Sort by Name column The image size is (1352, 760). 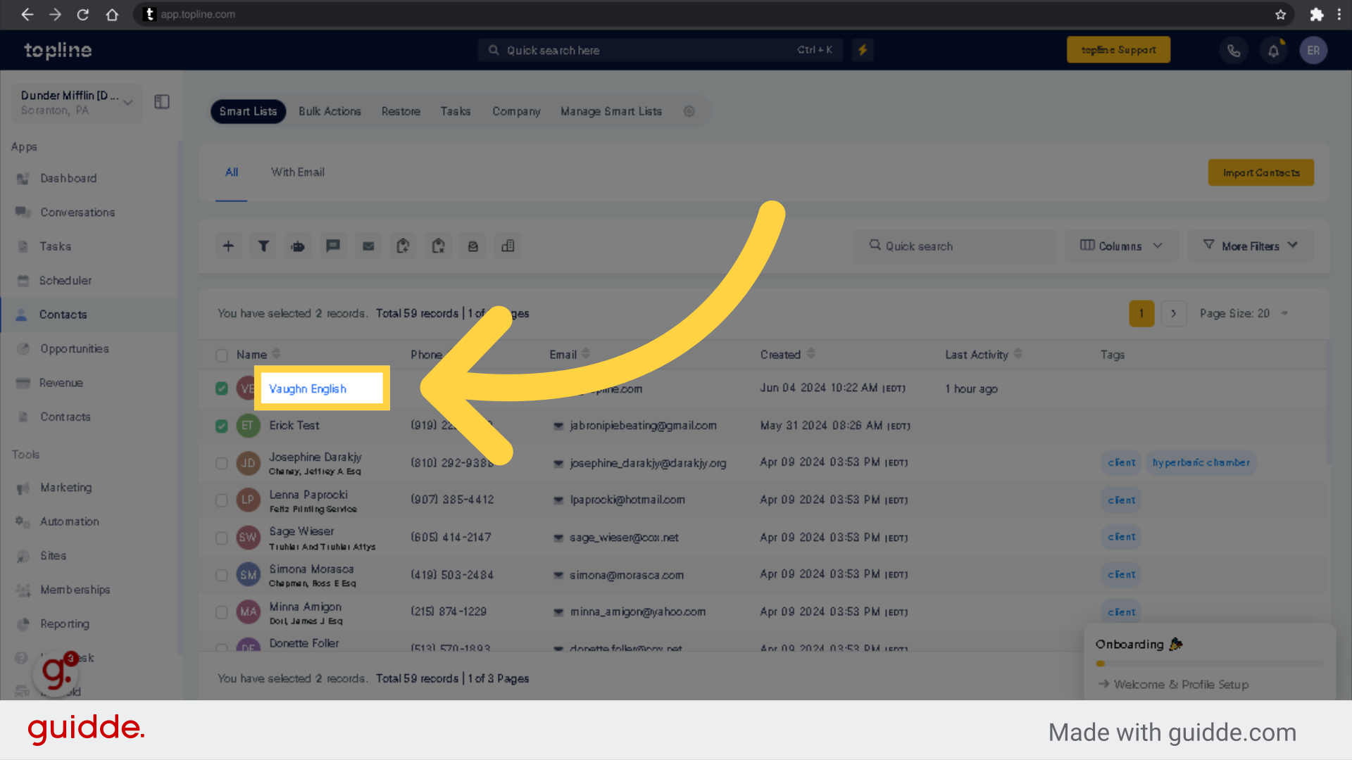276,354
